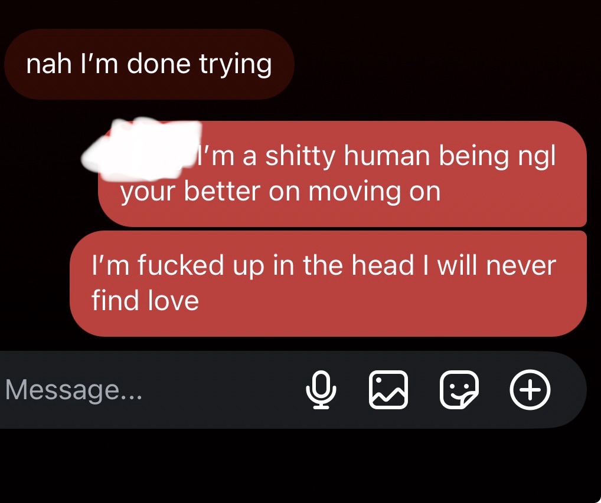The height and width of the screenshot is (503, 601).
Task: Click "your better on moving on" text line
Action: pyautogui.click(x=280, y=192)
